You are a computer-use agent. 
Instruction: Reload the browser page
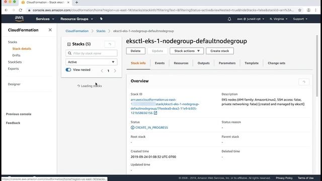click(20, 10)
